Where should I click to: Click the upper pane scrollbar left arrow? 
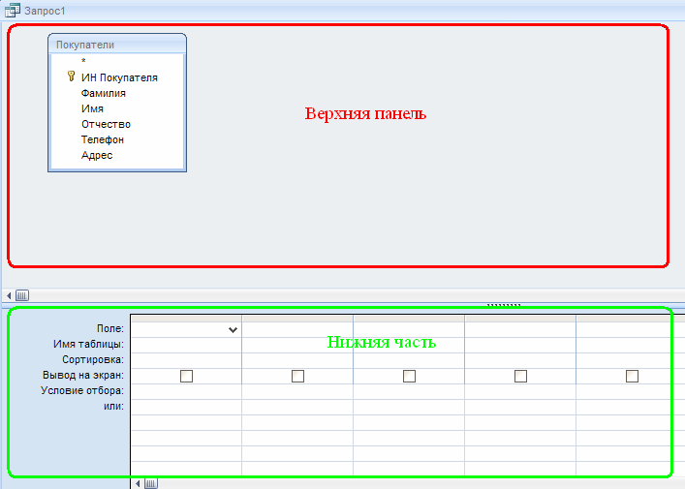[x=9, y=295]
